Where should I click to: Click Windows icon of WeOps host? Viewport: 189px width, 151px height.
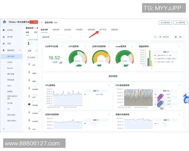29,104
